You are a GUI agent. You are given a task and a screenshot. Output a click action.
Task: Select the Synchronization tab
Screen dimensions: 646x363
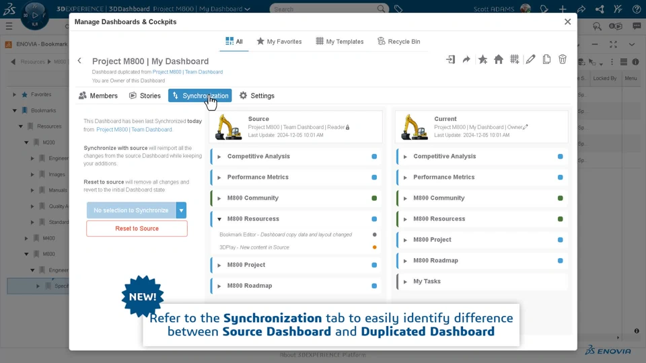[200, 95]
